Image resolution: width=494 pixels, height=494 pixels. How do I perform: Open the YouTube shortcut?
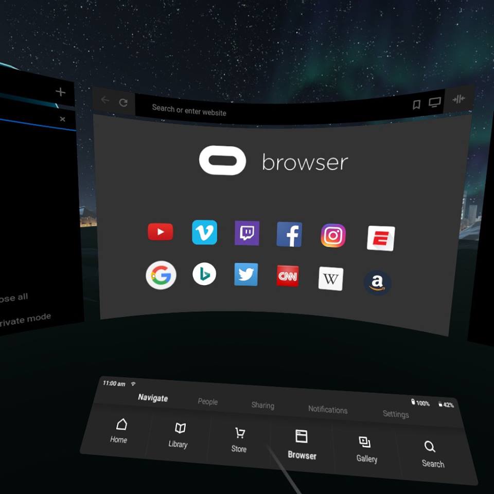pos(160,232)
